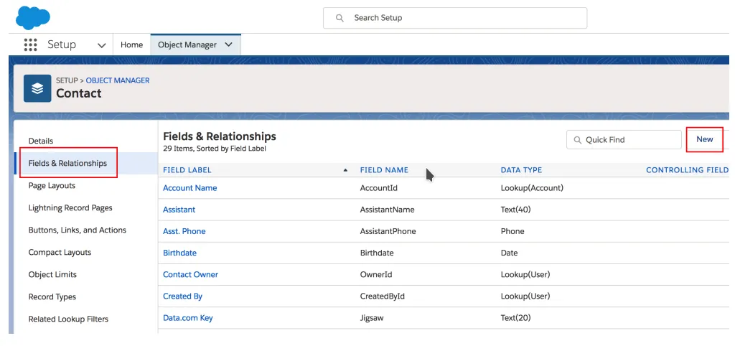Click the Text(20) data type cell
Viewport: 735px width, 346px height.
515,318
